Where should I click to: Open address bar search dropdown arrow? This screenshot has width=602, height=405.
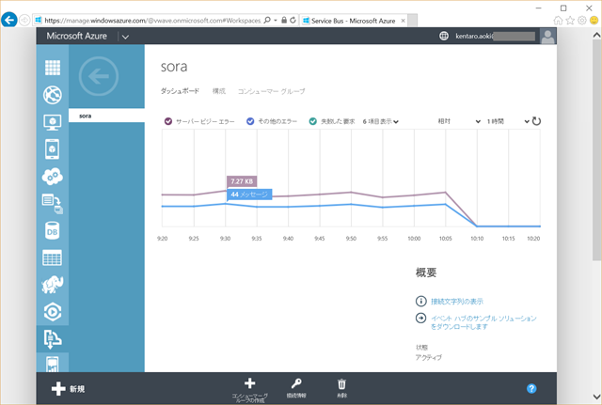click(x=276, y=21)
